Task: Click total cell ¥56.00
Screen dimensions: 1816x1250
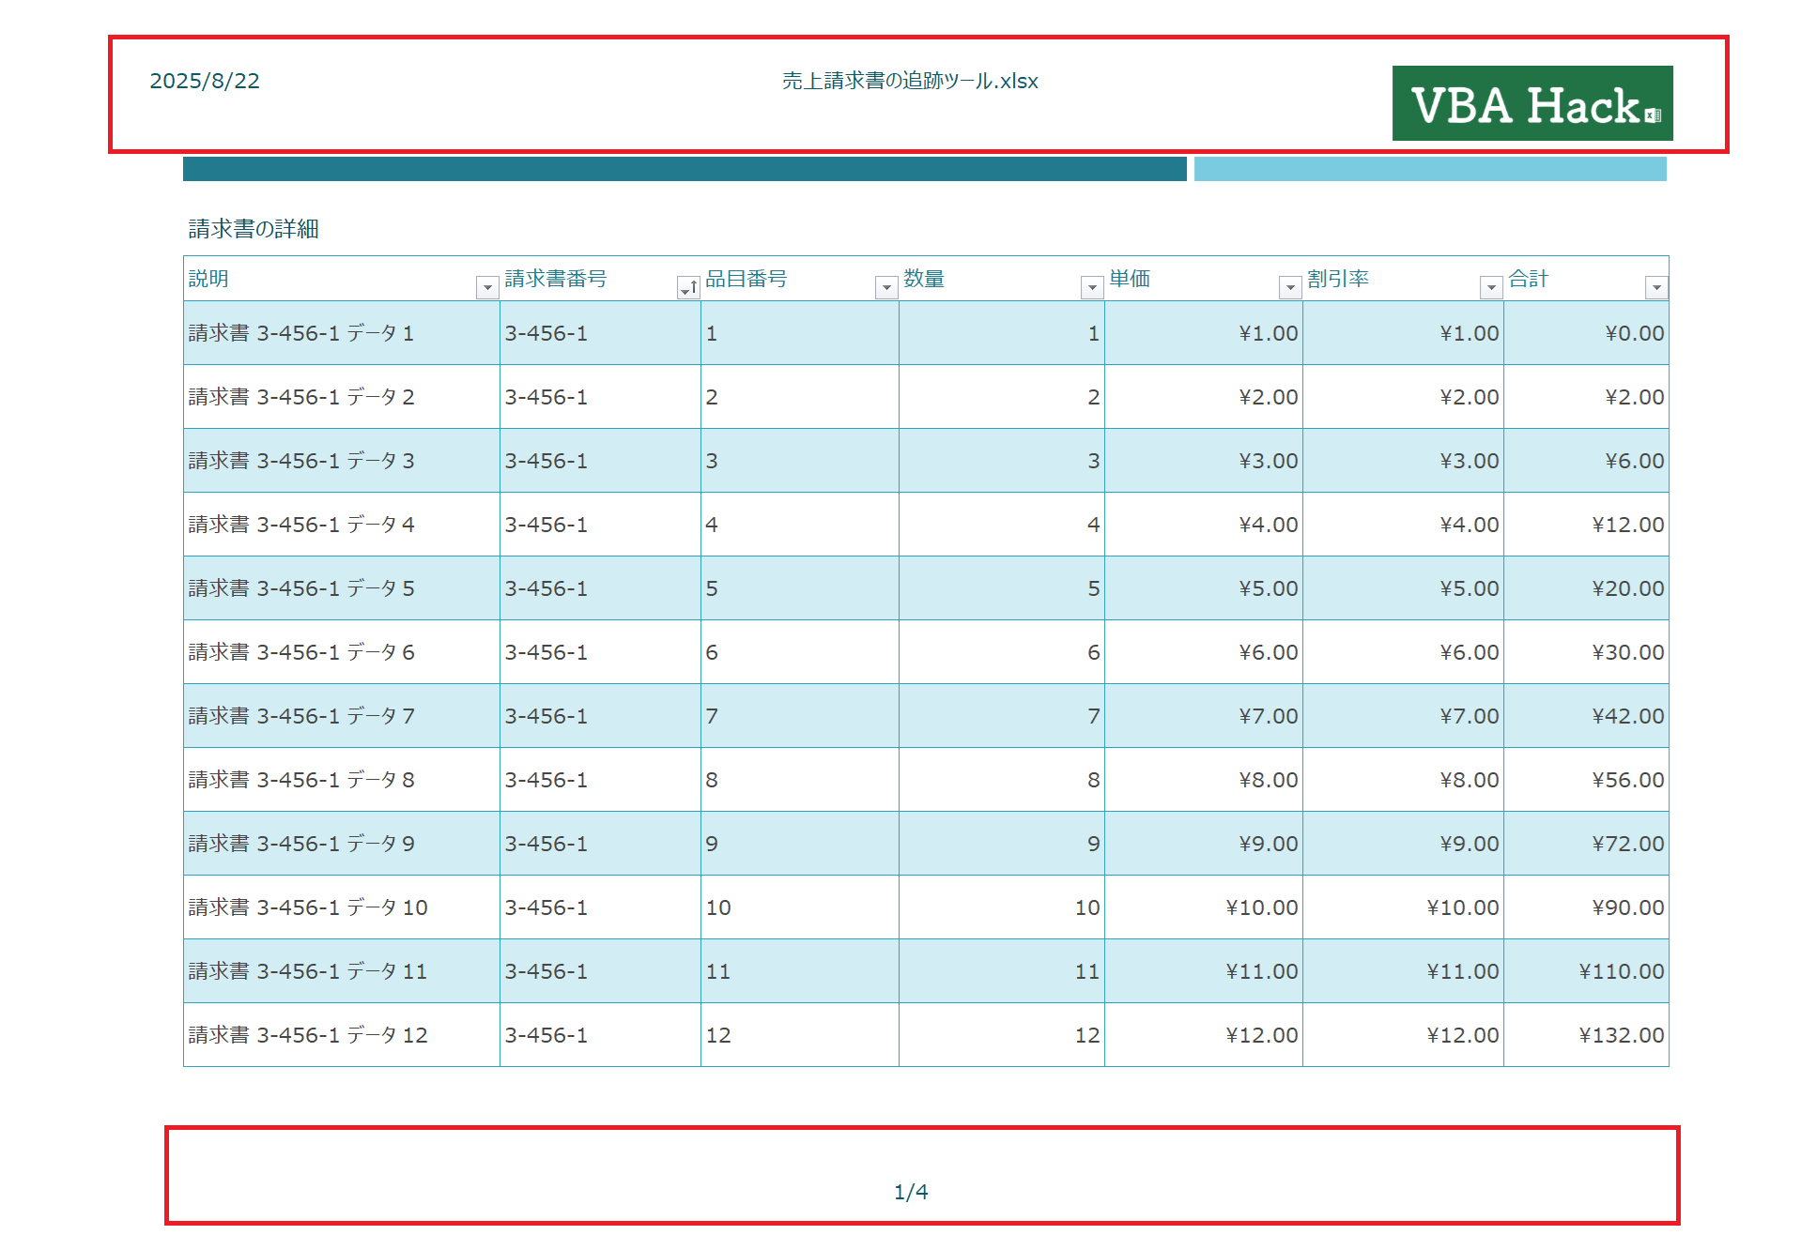Action: point(1586,780)
